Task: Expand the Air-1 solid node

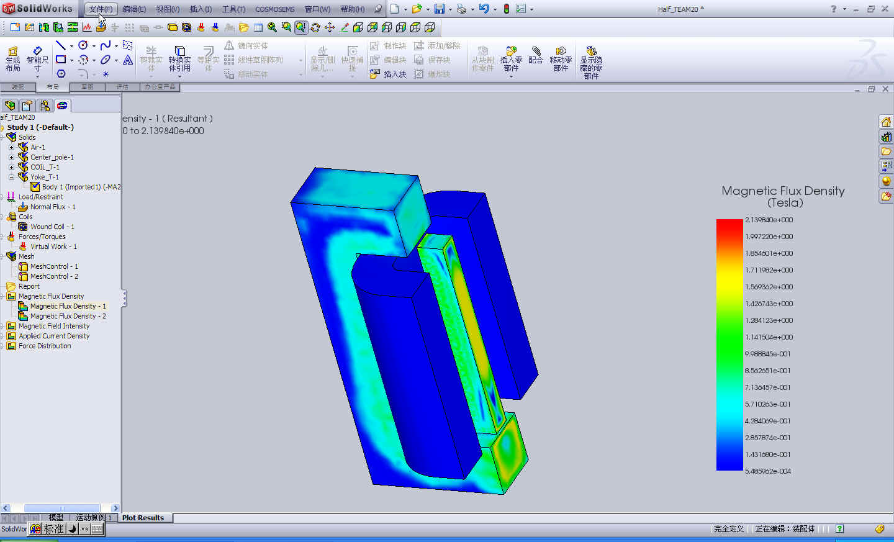Action: coord(11,147)
